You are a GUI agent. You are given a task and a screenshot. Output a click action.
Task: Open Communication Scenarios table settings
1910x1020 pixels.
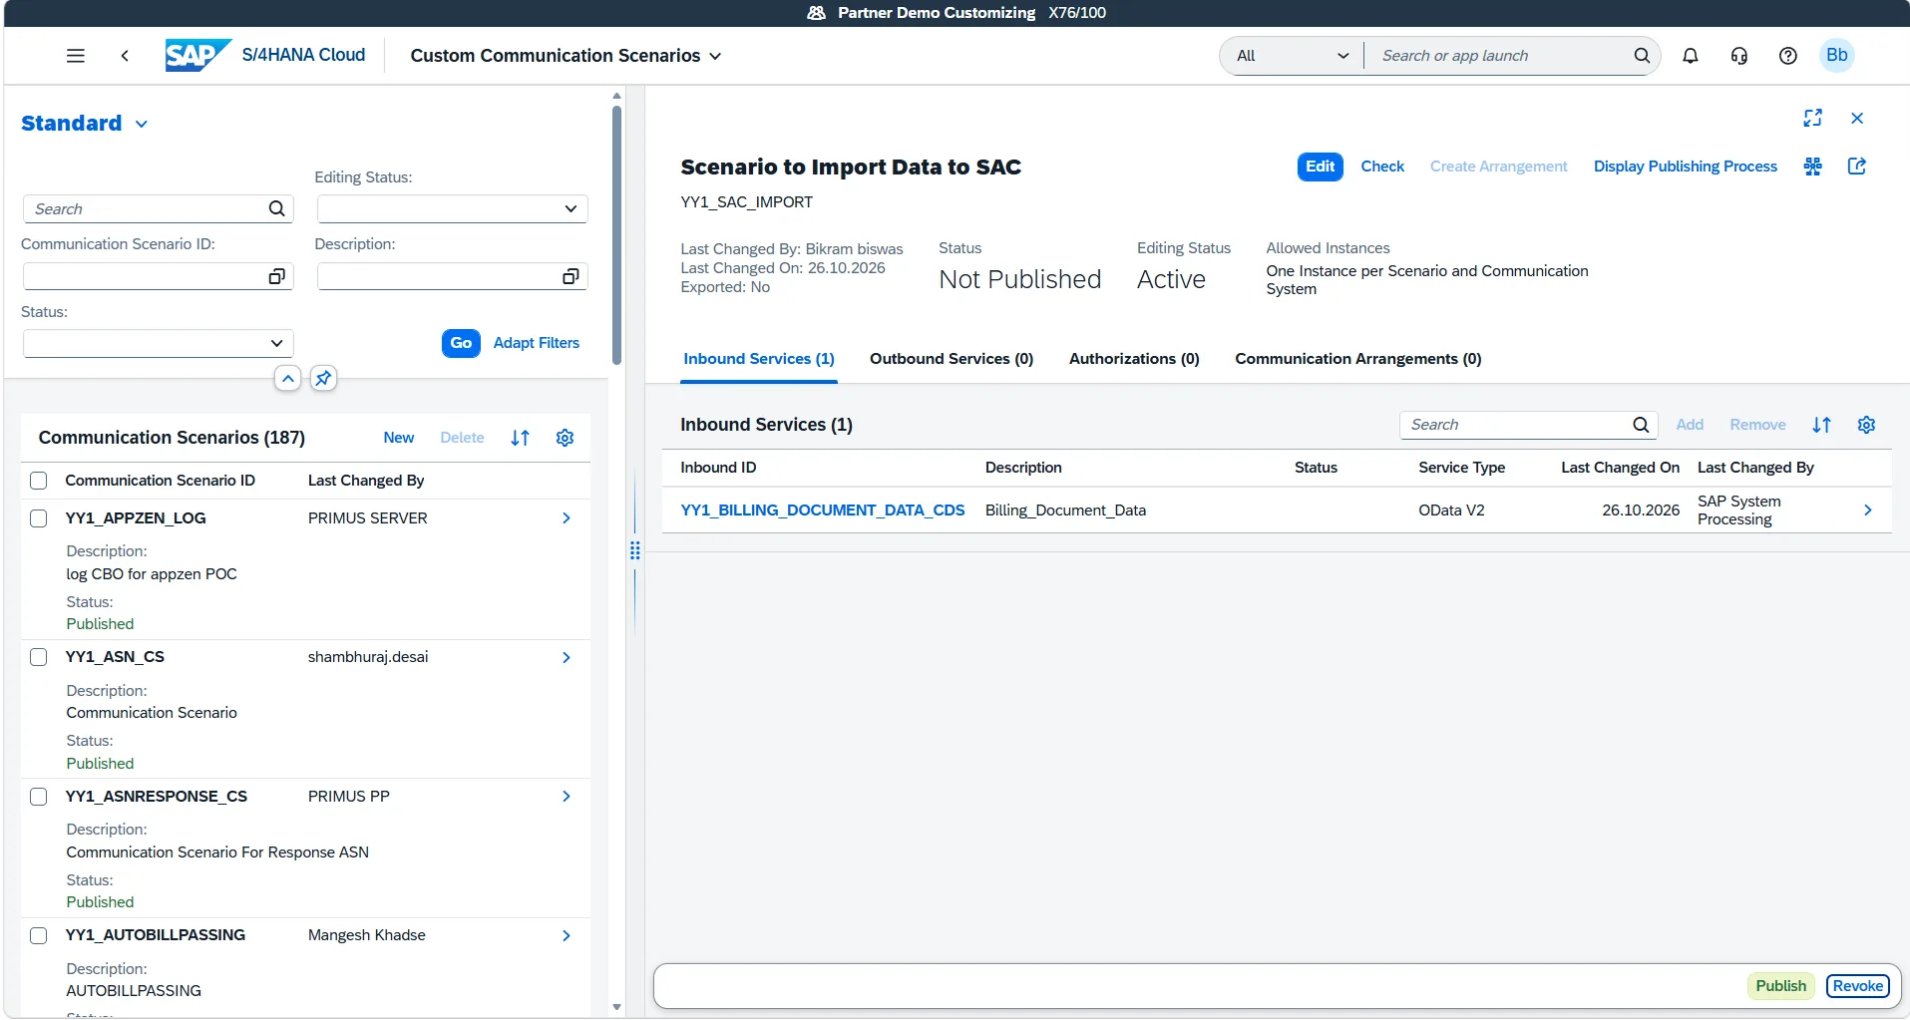click(x=565, y=438)
